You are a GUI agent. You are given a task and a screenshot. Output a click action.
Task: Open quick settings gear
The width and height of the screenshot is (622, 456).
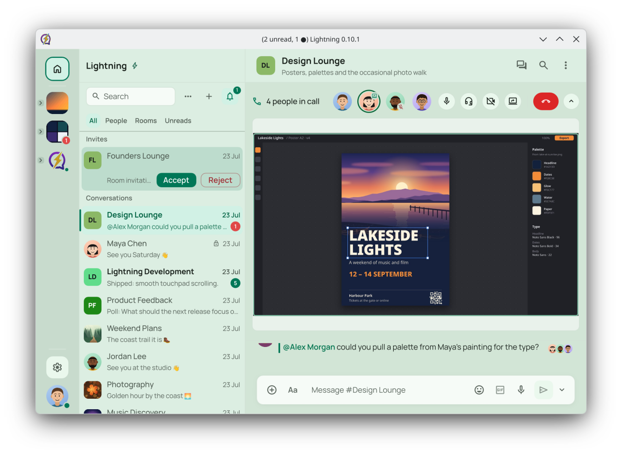click(57, 367)
